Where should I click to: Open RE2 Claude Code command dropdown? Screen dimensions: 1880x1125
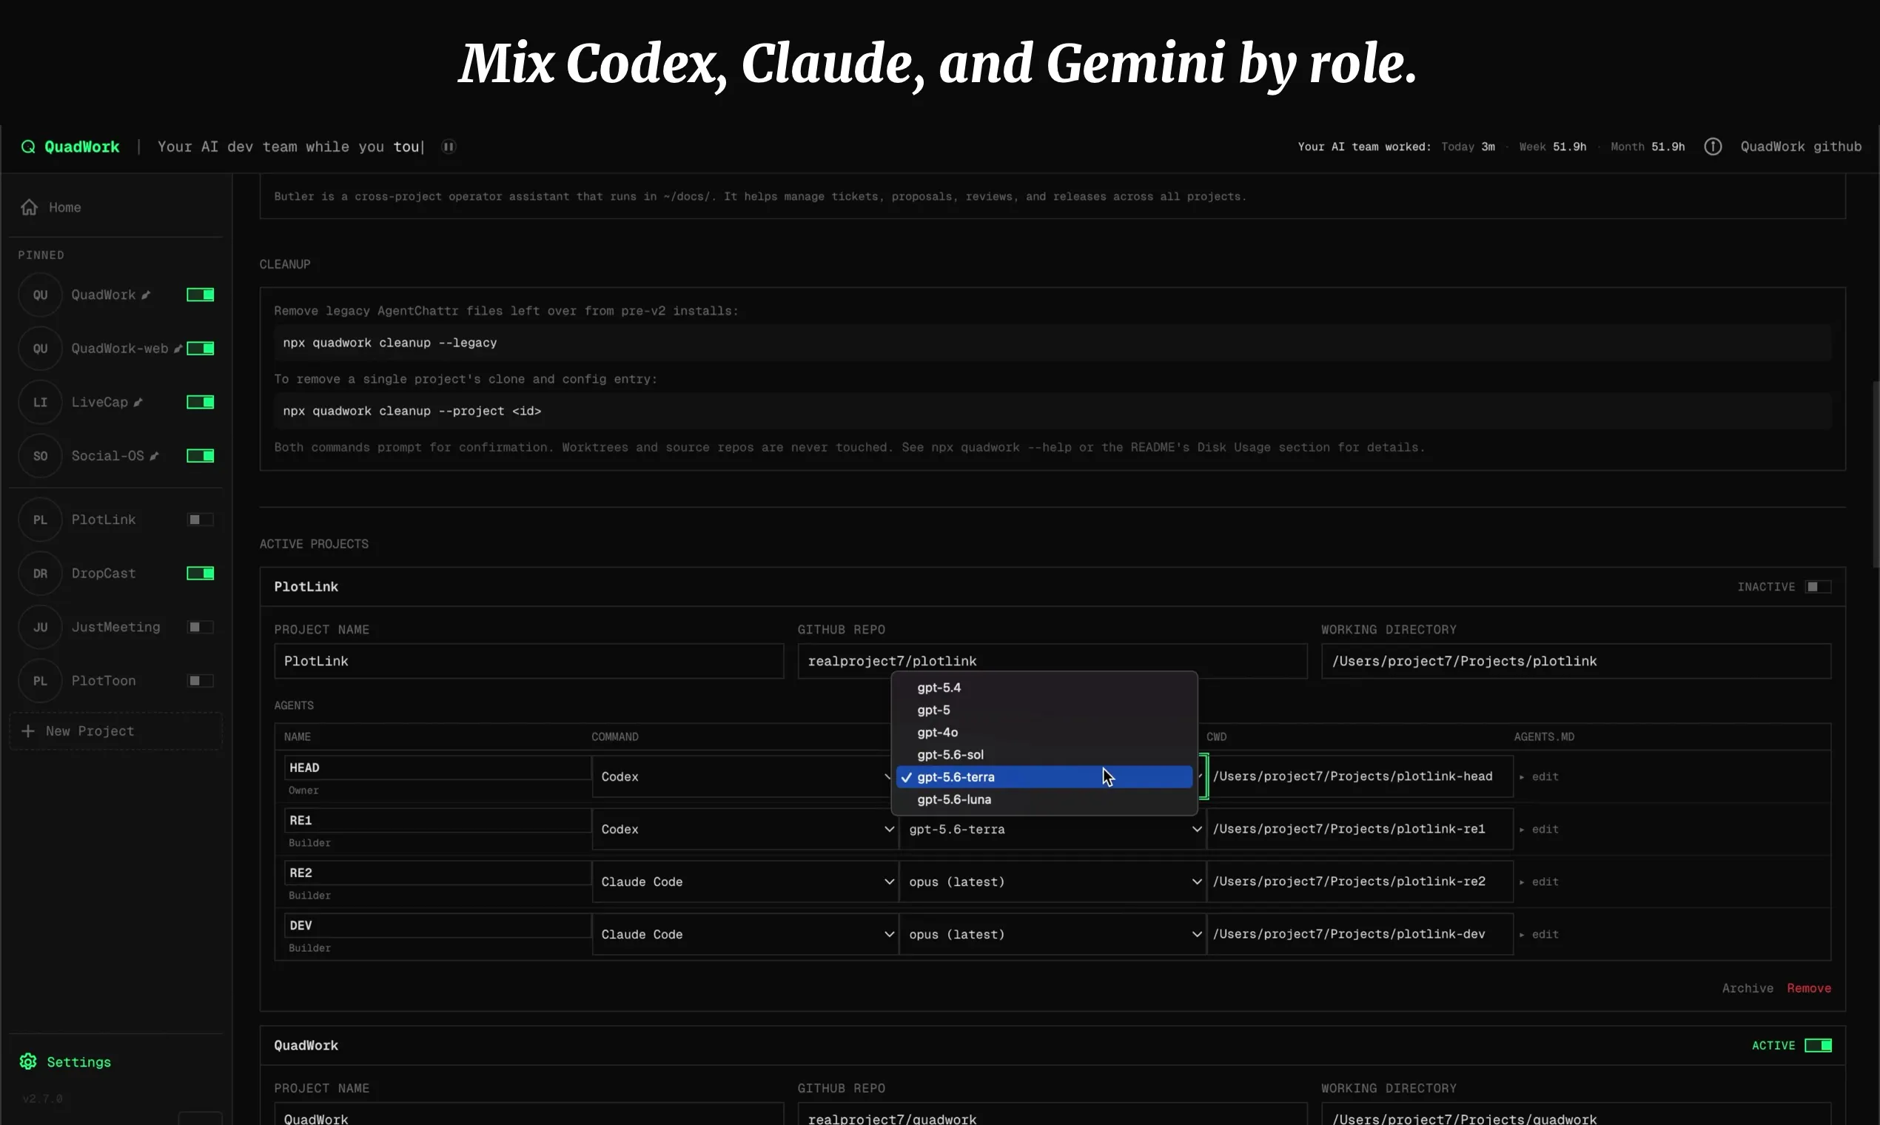pos(745,881)
